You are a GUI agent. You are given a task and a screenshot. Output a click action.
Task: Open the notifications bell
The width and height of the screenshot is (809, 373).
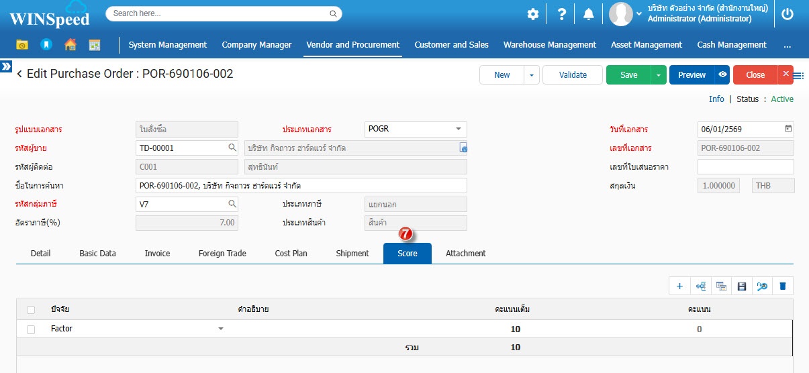(588, 14)
